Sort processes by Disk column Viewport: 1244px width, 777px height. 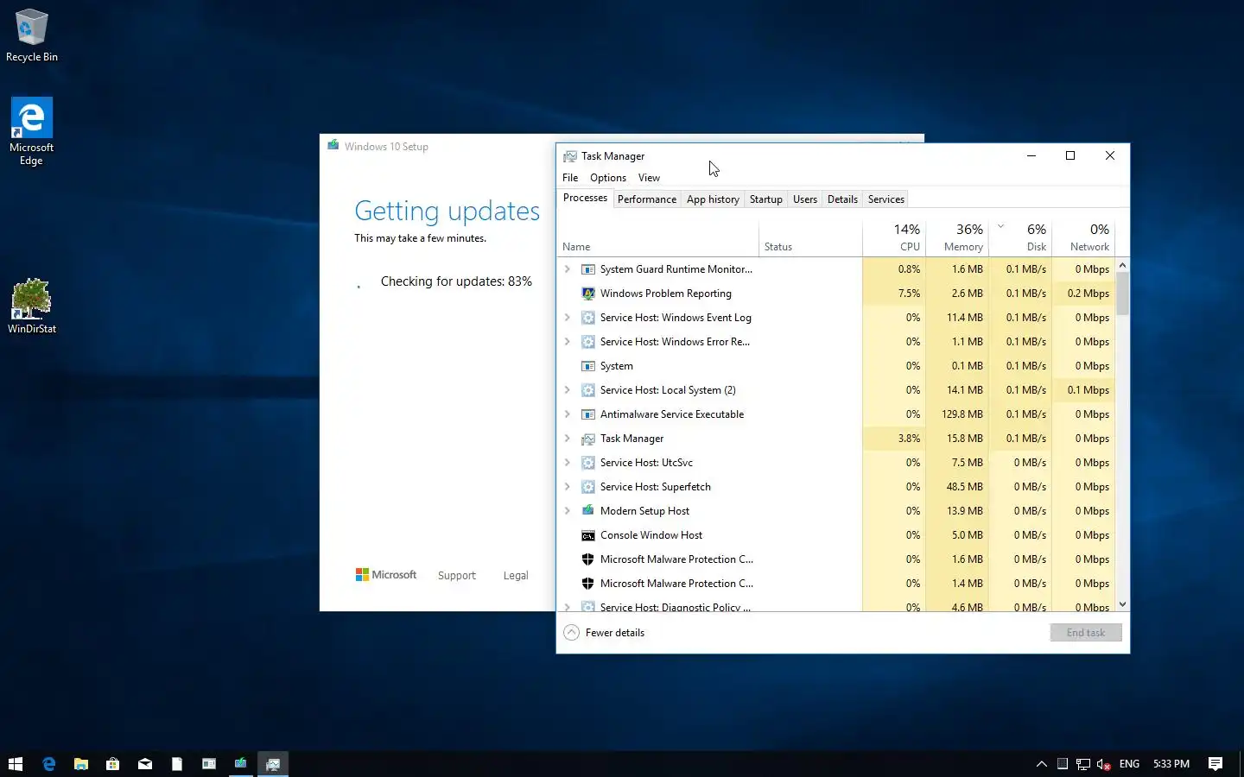coord(1020,237)
